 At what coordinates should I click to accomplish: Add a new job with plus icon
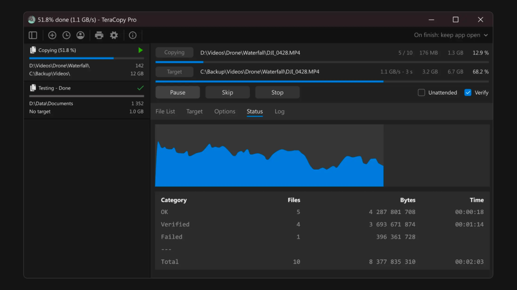[52, 35]
